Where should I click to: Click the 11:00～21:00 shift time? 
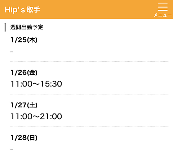pos(36,116)
